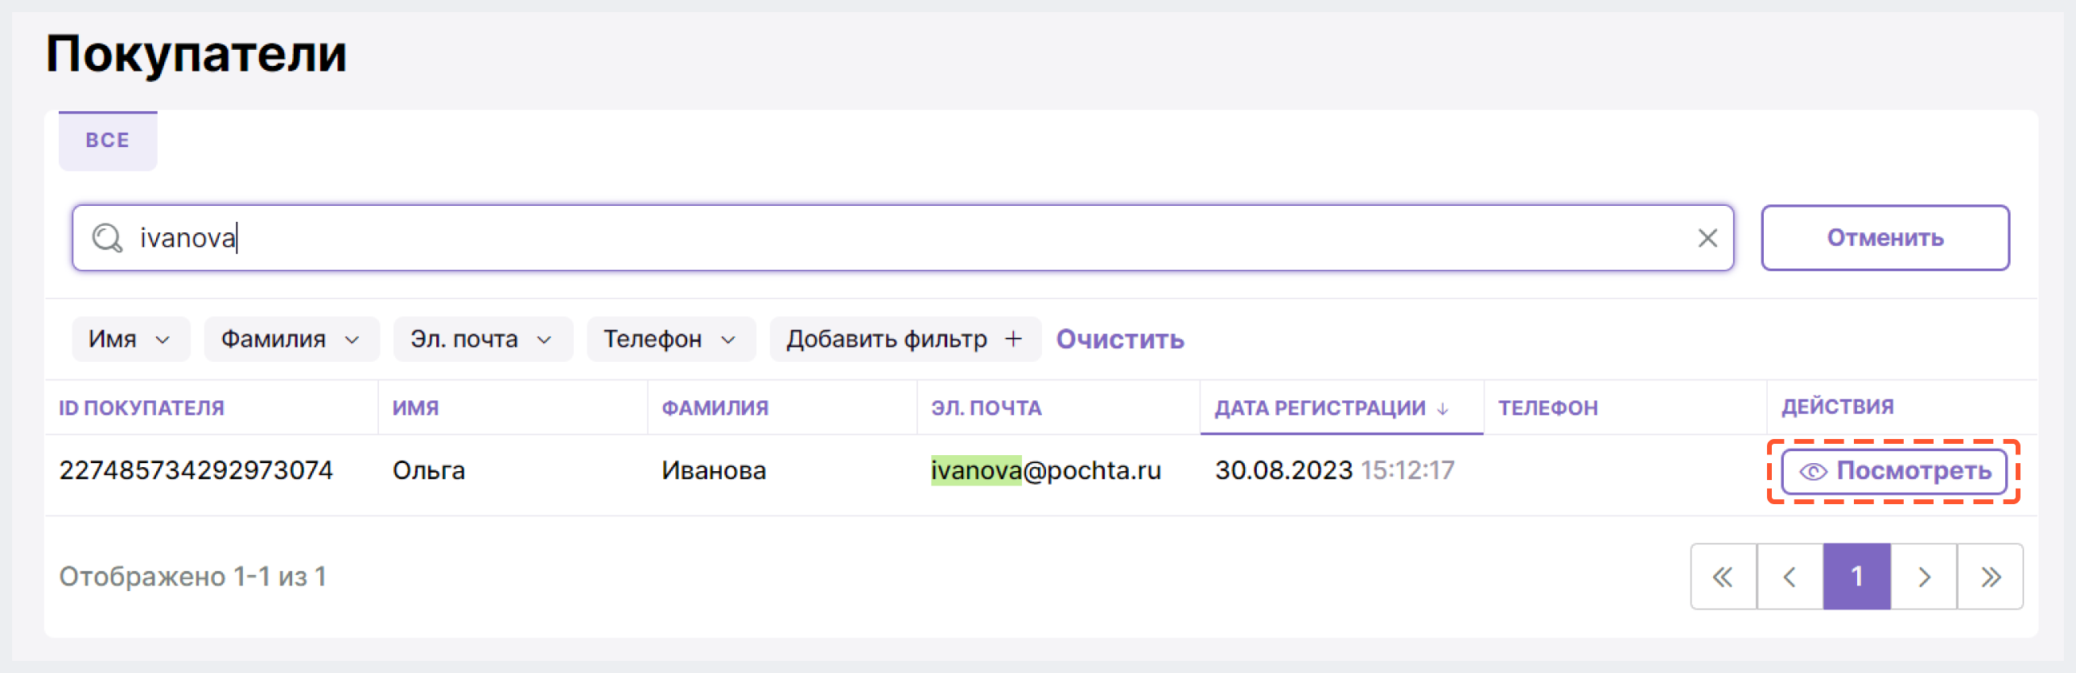The image size is (2076, 673).
Task: Select page 1 in pagination
Action: 1857,577
